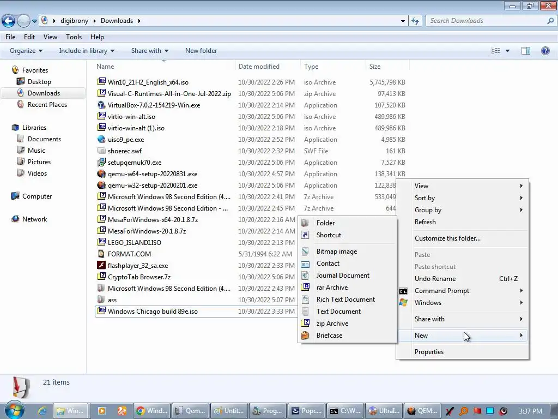Open recent pages dropdown beside Forward button
558x419 pixels.
(x=34, y=21)
